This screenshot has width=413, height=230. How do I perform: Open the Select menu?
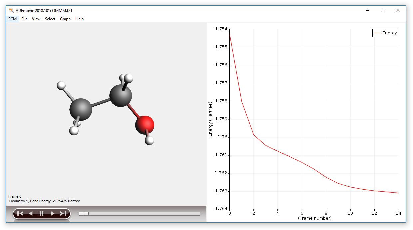(x=50, y=19)
